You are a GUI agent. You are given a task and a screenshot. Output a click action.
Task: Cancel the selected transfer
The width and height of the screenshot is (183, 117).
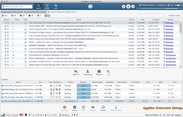[x=103, y=108]
